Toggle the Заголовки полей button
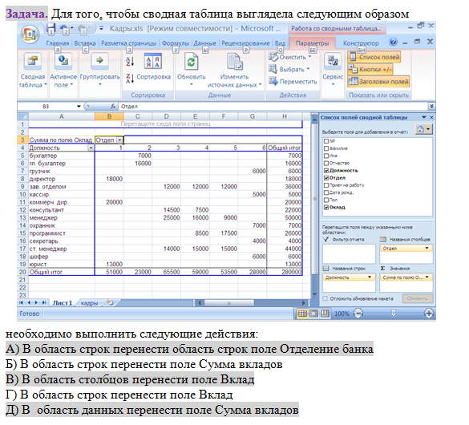469x425 pixels. [378, 81]
